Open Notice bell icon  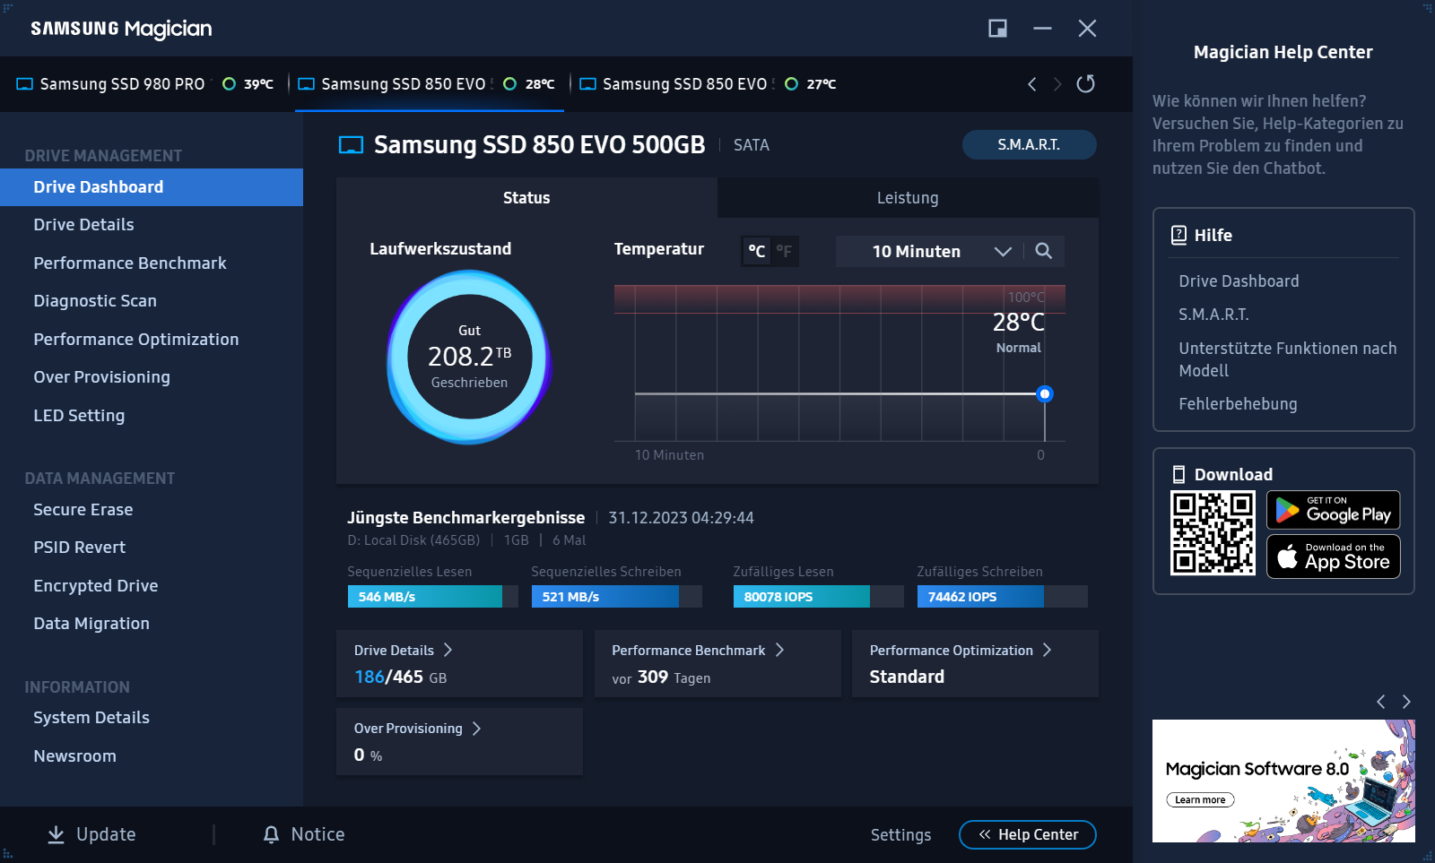pos(271,834)
